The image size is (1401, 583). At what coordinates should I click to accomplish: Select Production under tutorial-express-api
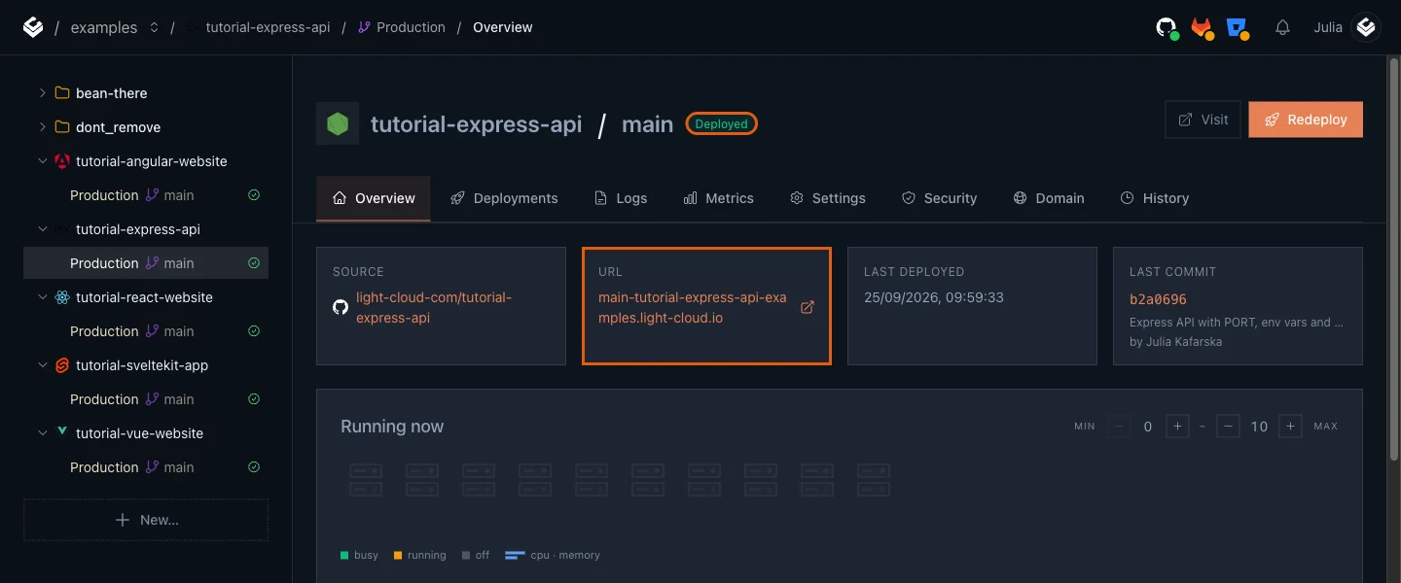[146, 263]
